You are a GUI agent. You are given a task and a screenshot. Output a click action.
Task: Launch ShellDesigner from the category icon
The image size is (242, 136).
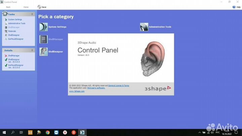coord(43,52)
